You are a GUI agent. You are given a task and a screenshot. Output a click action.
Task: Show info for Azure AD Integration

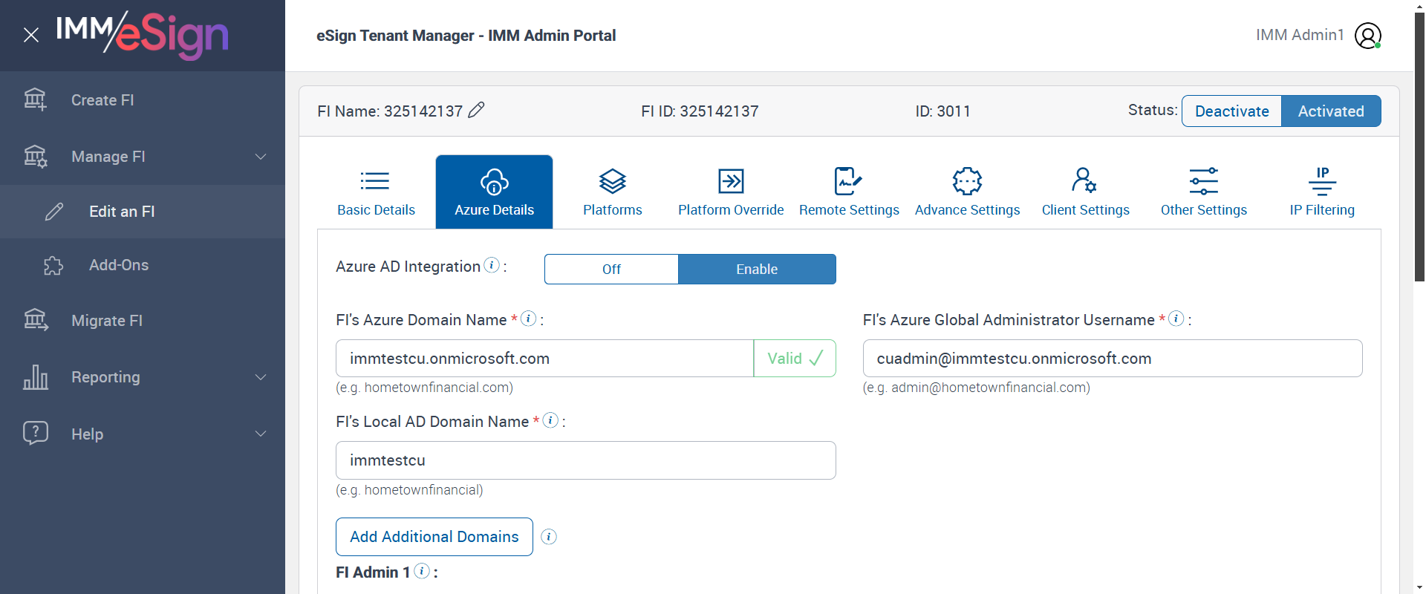[x=492, y=265]
